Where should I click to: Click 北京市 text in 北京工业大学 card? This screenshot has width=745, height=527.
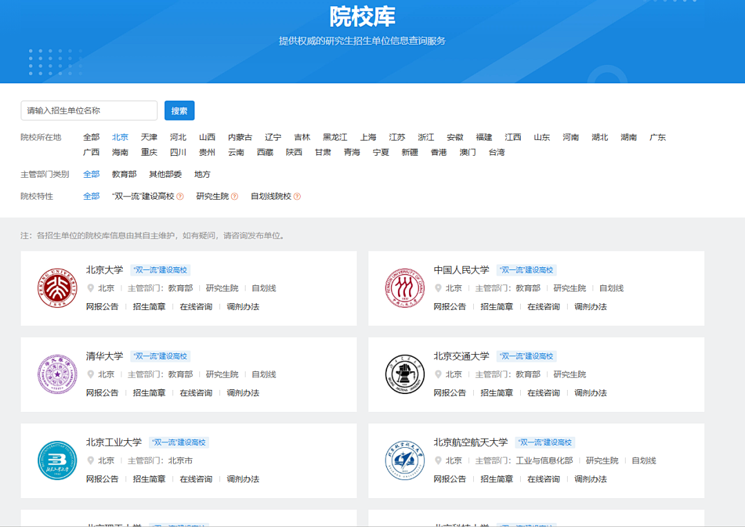181,461
